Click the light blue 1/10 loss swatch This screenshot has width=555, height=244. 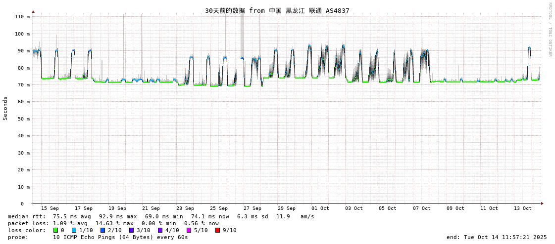(73, 230)
